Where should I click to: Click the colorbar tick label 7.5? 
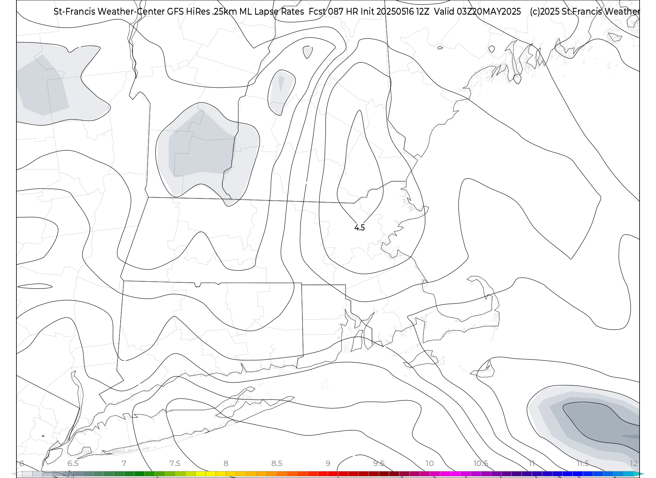tap(175, 463)
